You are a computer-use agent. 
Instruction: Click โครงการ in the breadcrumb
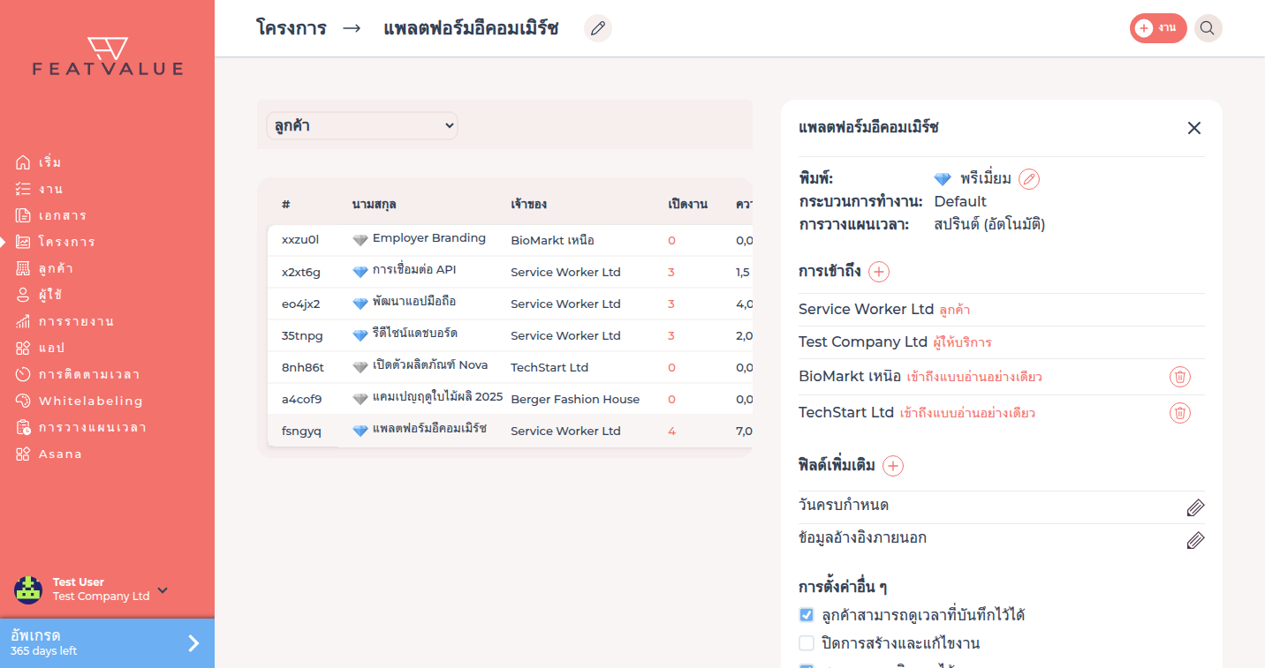coord(292,28)
